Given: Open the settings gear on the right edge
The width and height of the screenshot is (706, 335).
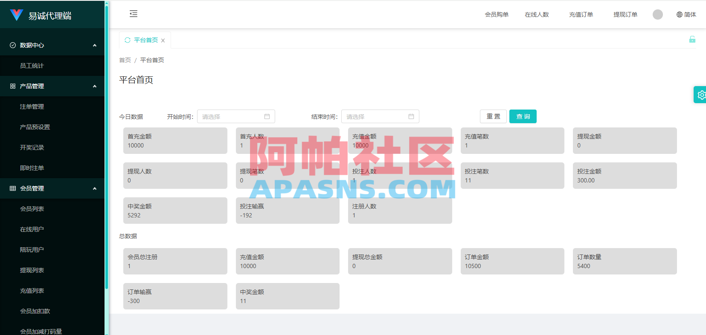Looking at the screenshot, I should click(x=701, y=95).
